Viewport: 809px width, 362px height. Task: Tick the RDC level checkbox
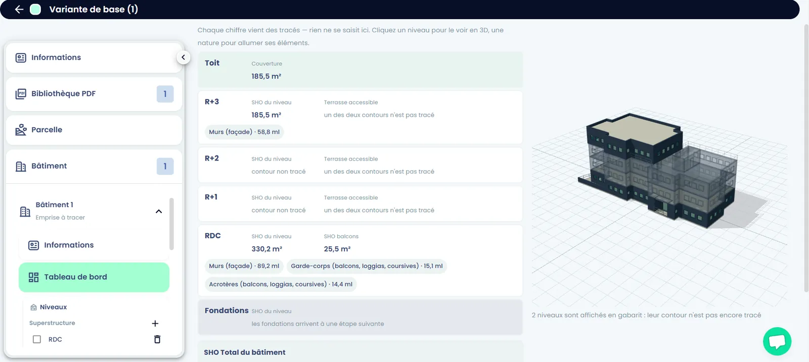click(37, 339)
